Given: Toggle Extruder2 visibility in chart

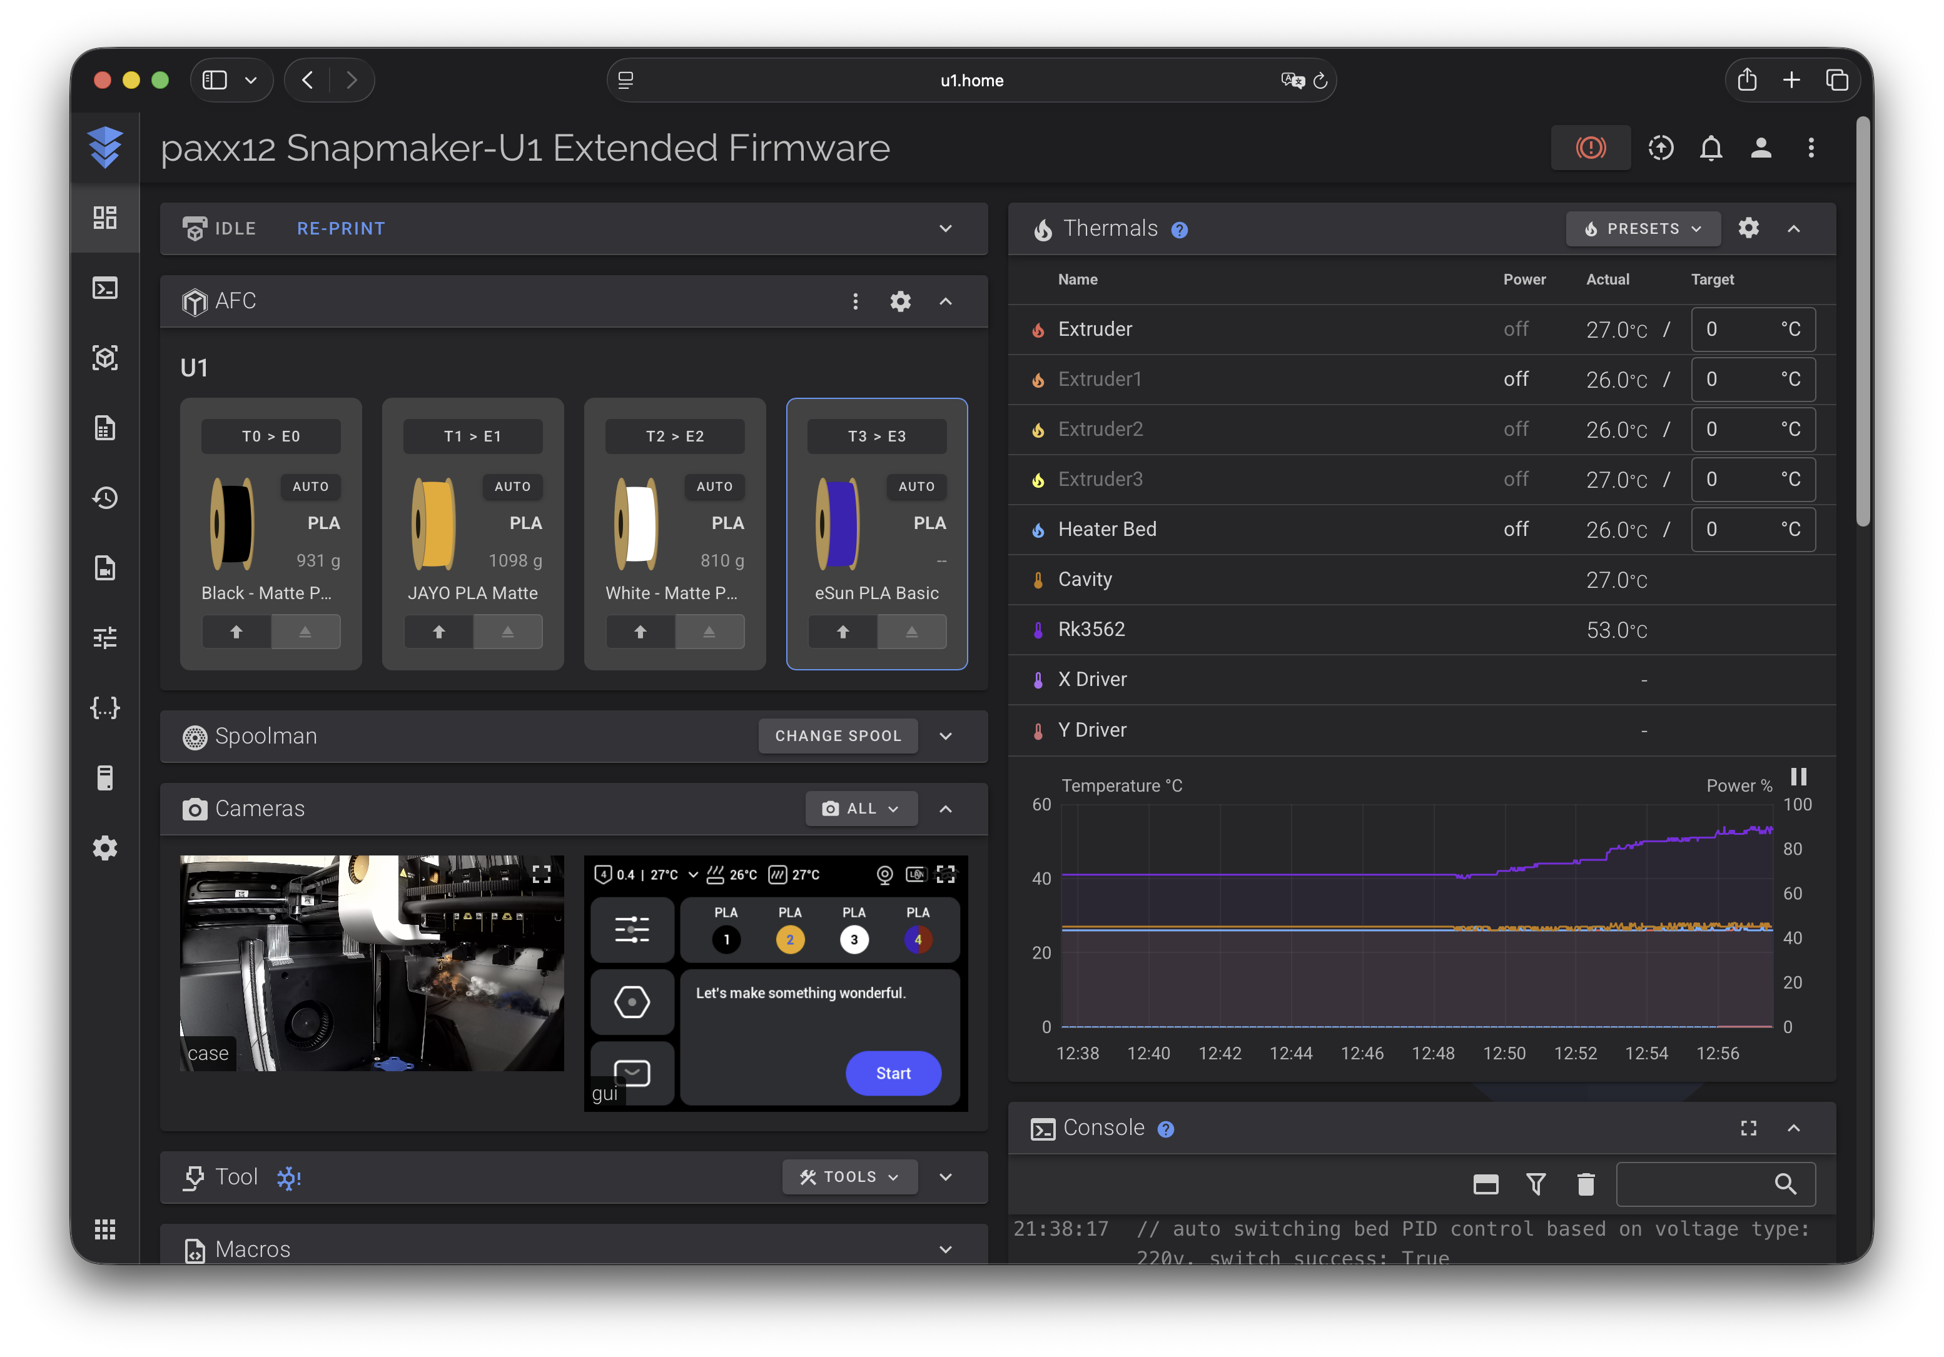Looking at the screenshot, I should coord(1100,429).
